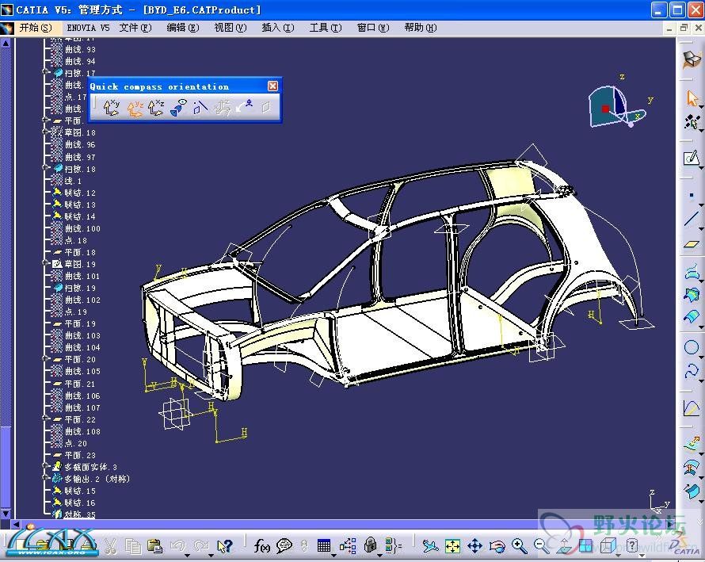Click the Normal View icon
Image resolution: width=705 pixels, height=562 pixels.
pos(564,546)
